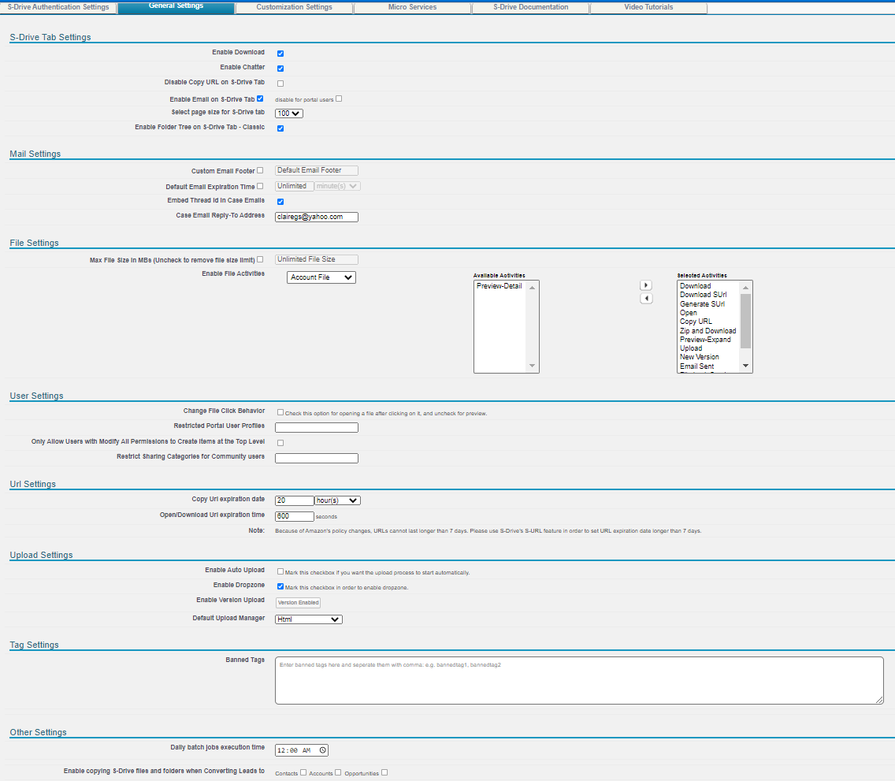Viewport: 895px width, 781px height.
Task: Open S-Drive Documentation tab
Action: [530, 7]
